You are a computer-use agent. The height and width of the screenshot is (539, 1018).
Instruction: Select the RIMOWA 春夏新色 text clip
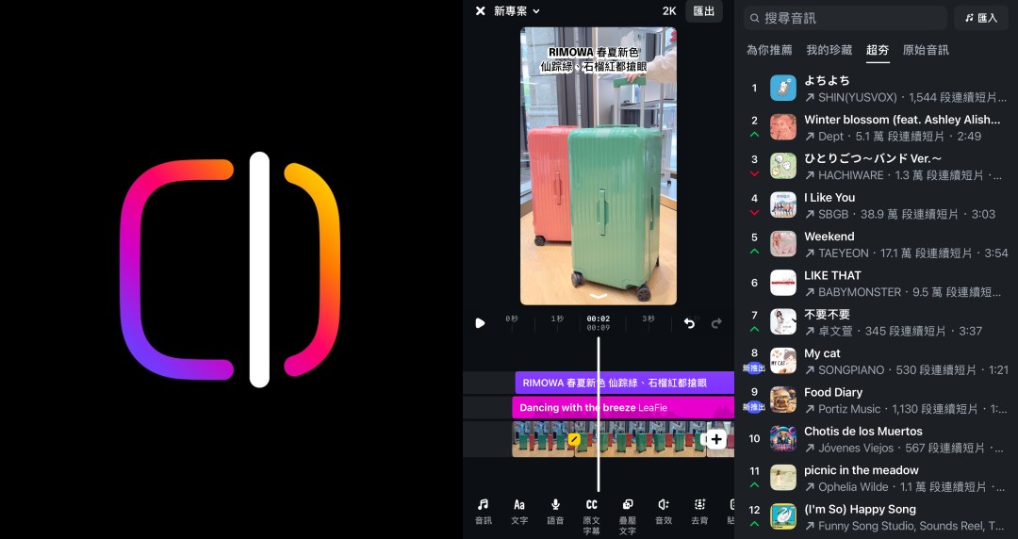tap(625, 384)
